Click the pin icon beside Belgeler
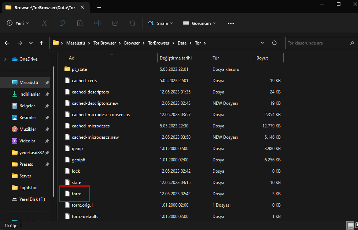 coord(47,106)
